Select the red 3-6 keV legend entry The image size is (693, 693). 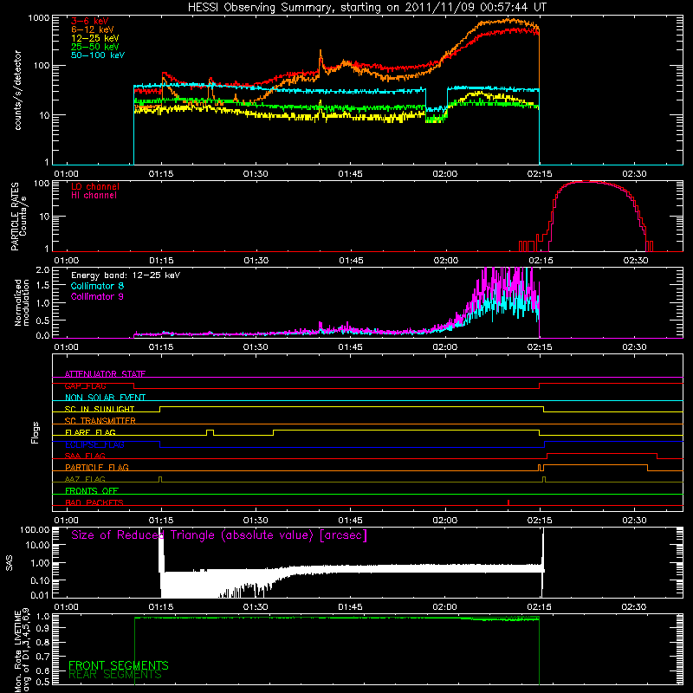point(89,21)
